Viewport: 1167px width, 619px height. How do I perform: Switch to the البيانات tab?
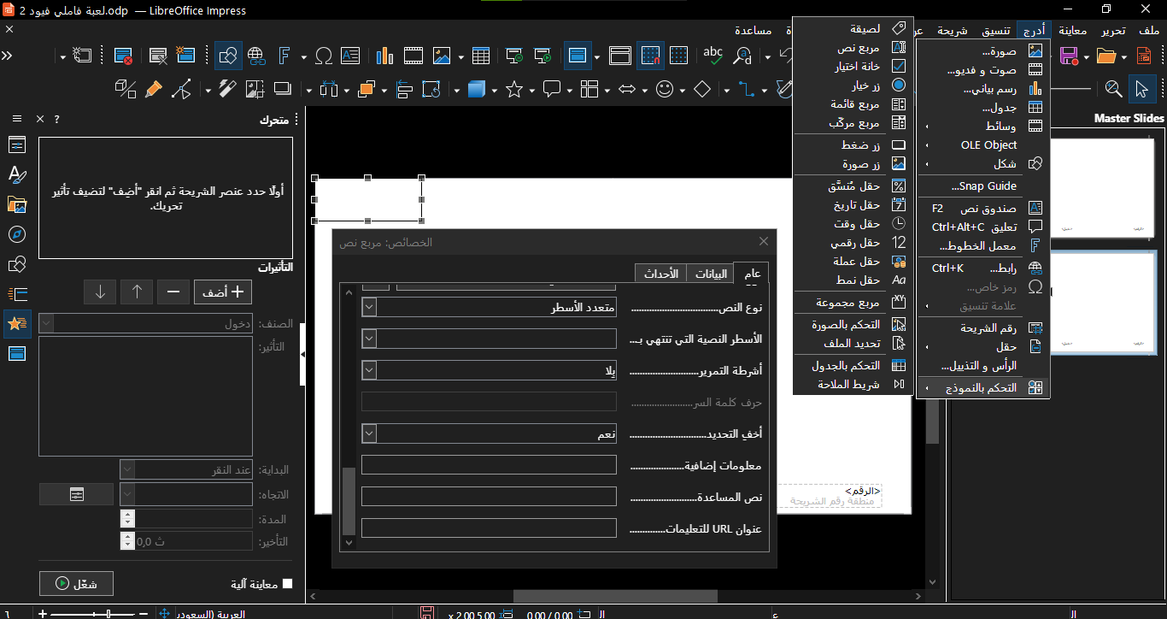[x=711, y=274]
